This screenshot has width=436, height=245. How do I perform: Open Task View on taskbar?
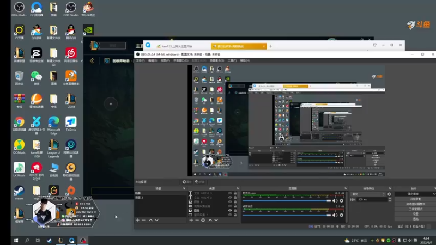coord(38,241)
